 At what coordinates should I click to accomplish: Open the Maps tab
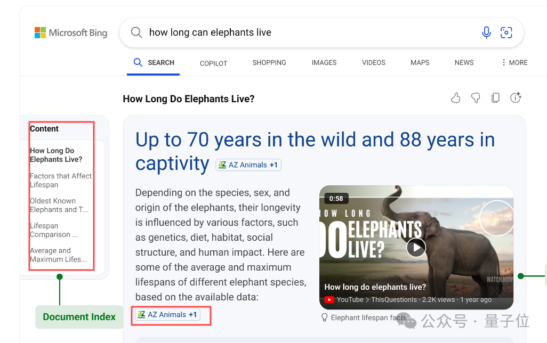tap(420, 63)
